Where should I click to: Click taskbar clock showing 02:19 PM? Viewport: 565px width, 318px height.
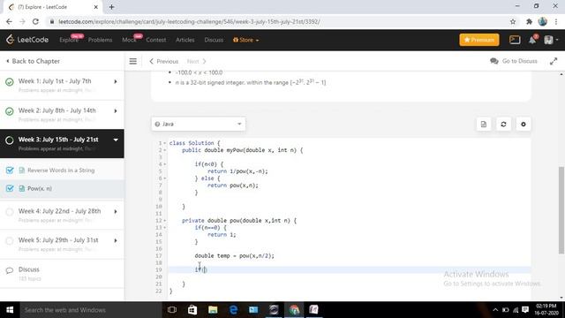546,310
